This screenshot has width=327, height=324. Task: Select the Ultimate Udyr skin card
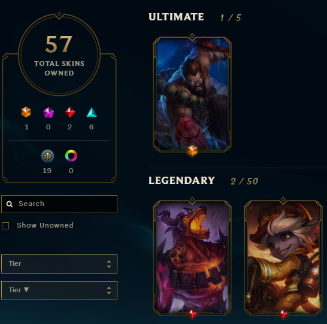[192, 94]
